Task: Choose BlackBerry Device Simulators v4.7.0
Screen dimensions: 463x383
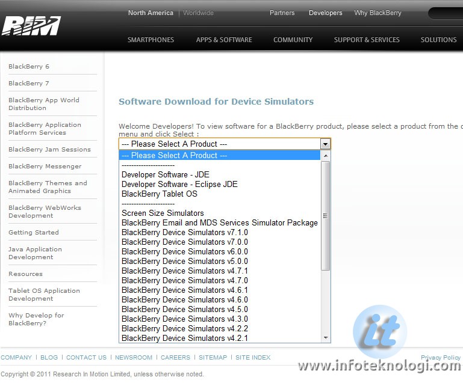Action: click(x=220, y=280)
